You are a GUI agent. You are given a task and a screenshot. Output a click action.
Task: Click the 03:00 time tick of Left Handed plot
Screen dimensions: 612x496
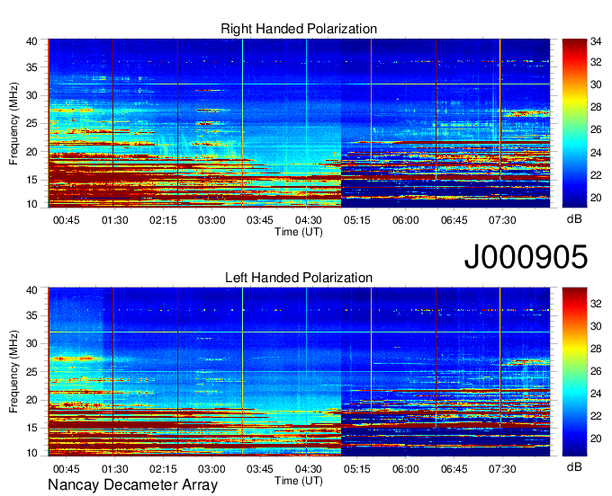[x=211, y=469]
